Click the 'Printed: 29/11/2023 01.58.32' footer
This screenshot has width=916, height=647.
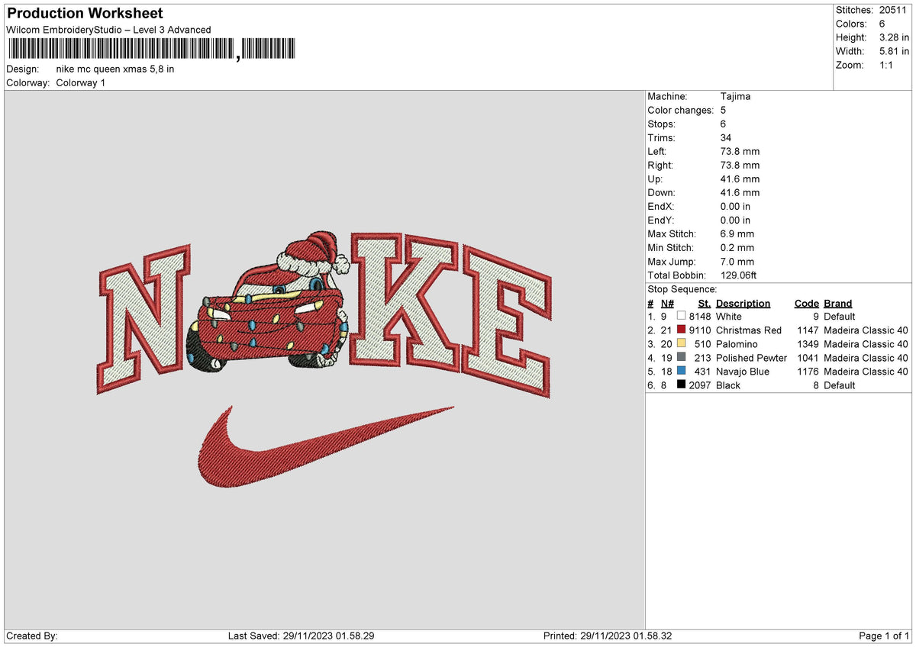[x=608, y=636]
